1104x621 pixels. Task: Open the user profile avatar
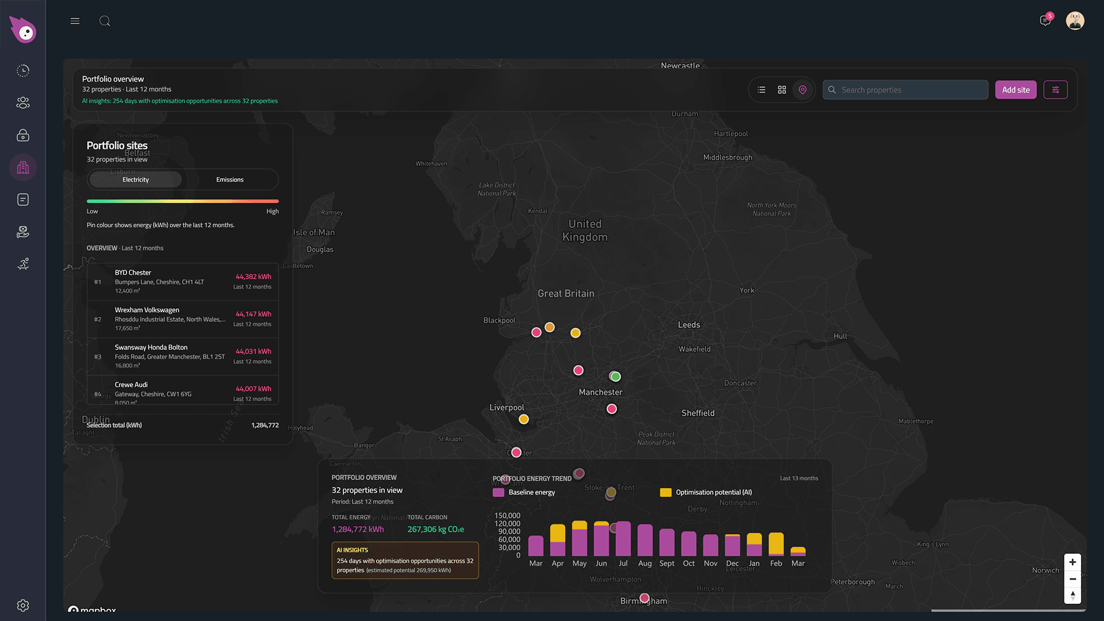pyautogui.click(x=1075, y=21)
